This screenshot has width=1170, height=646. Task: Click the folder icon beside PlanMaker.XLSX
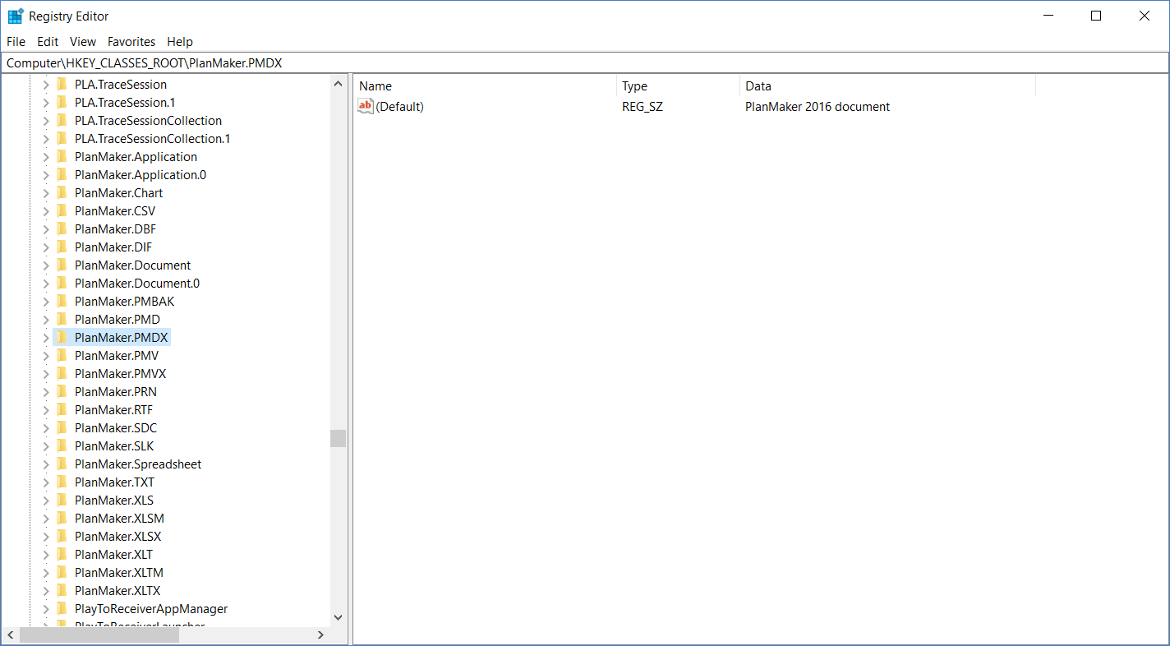(62, 537)
